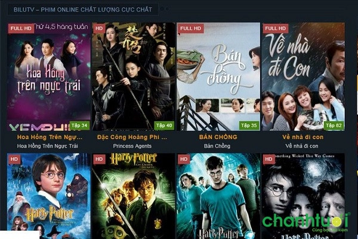Click HD badge on Princess Agents poster
Viewport: 358px width, 239px height.
click(x=99, y=28)
